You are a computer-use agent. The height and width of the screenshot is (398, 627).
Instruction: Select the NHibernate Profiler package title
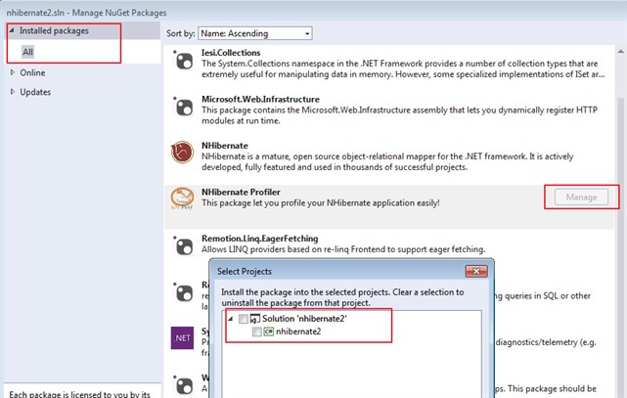[241, 192]
